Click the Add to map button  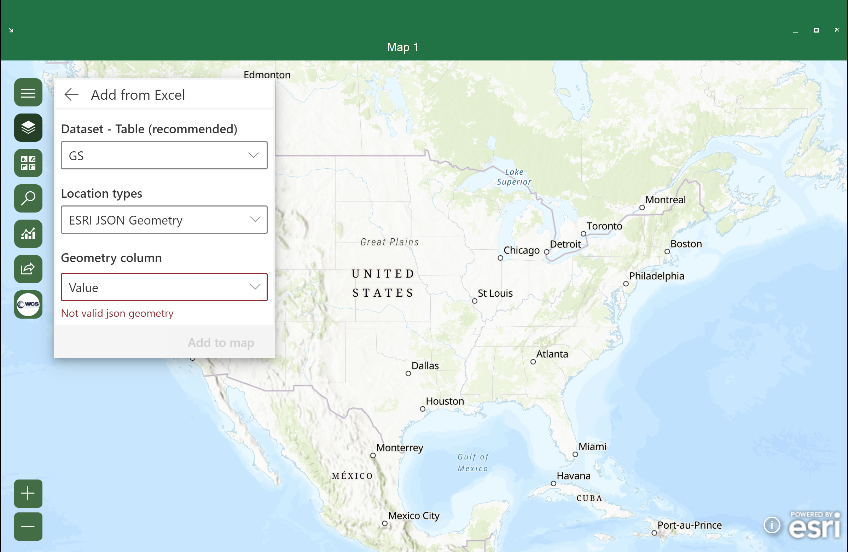pyautogui.click(x=221, y=342)
